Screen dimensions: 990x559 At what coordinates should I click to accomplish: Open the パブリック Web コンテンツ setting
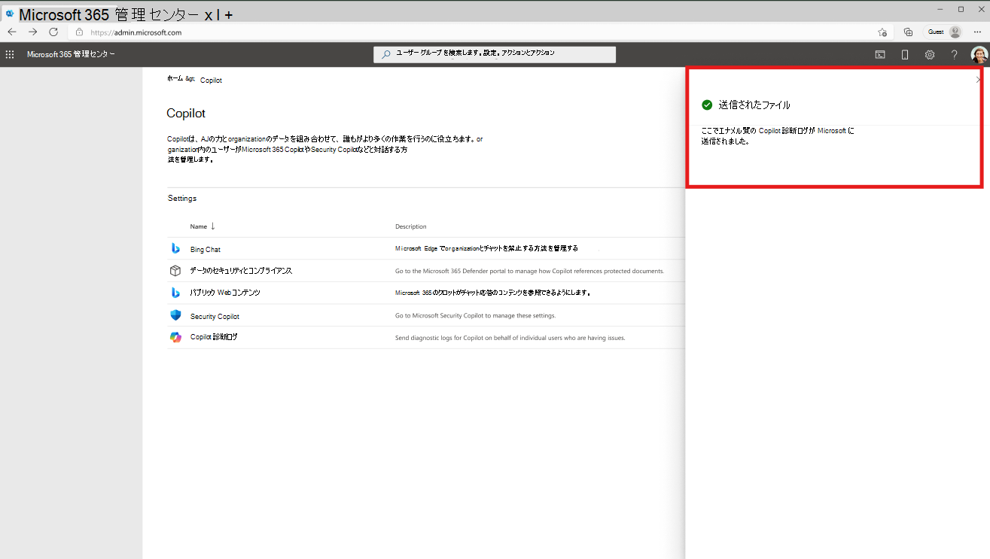[x=225, y=292]
